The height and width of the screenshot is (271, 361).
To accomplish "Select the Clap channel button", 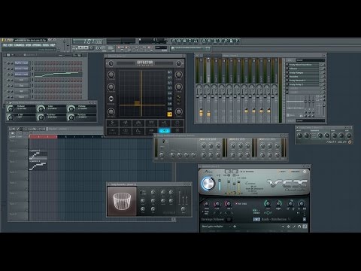I will 22,86.
